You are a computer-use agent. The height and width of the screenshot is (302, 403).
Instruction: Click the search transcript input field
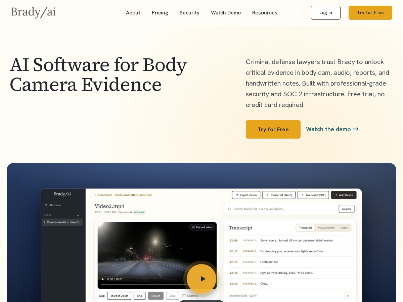[x=282, y=209]
